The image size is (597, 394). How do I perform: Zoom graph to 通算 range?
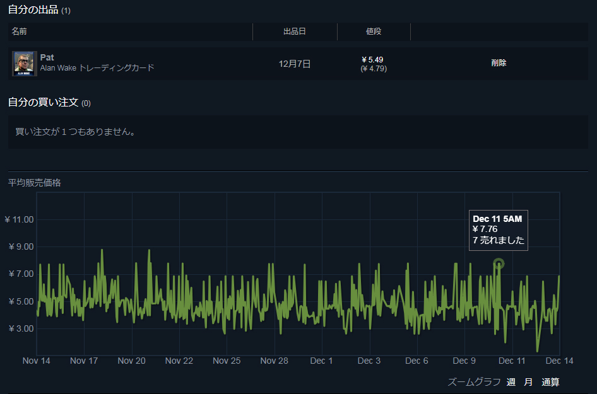550,382
